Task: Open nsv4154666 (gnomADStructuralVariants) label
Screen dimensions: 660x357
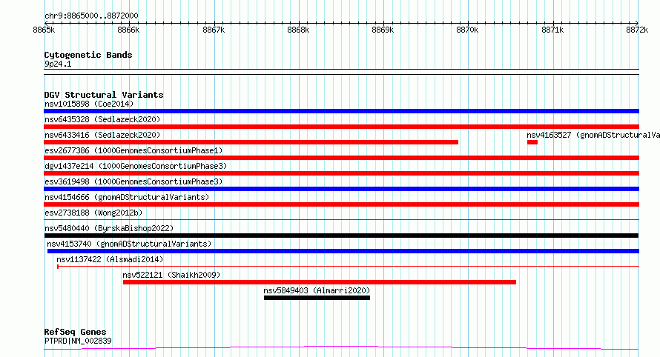Action: tap(127, 197)
